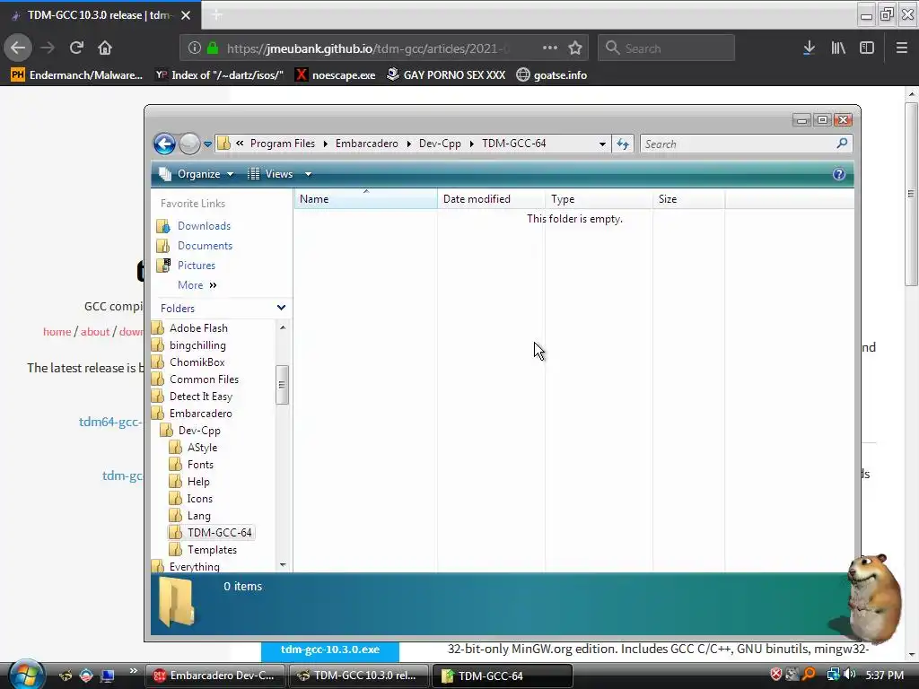Click folder tree scroll down arrow

pos(283,565)
